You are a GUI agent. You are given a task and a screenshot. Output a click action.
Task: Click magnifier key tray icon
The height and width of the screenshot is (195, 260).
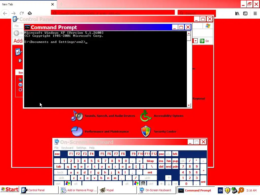pyautogui.click(x=241, y=190)
